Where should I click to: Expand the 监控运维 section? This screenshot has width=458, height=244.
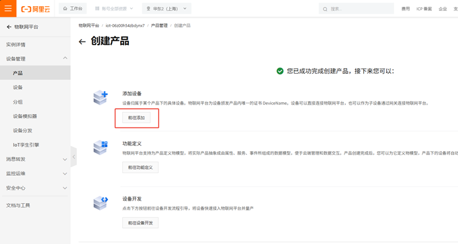35,173
